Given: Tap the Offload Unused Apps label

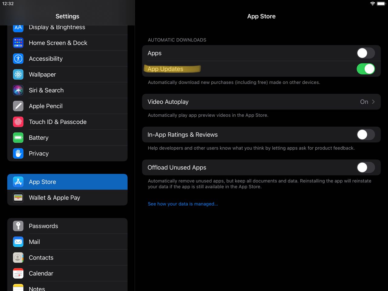Looking at the screenshot, I should click(177, 168).
